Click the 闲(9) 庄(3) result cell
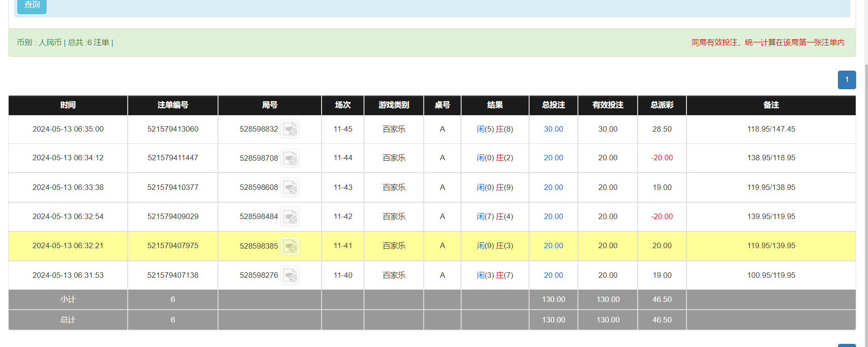 (495, 246)
